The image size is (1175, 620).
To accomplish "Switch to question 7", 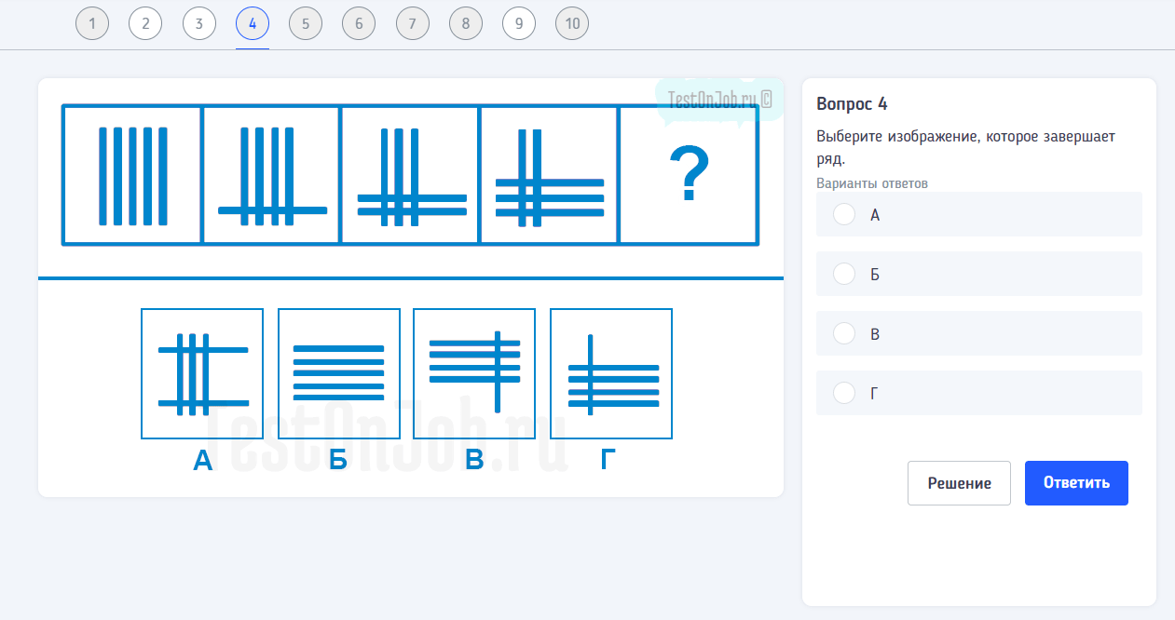I will pos(413,24).
